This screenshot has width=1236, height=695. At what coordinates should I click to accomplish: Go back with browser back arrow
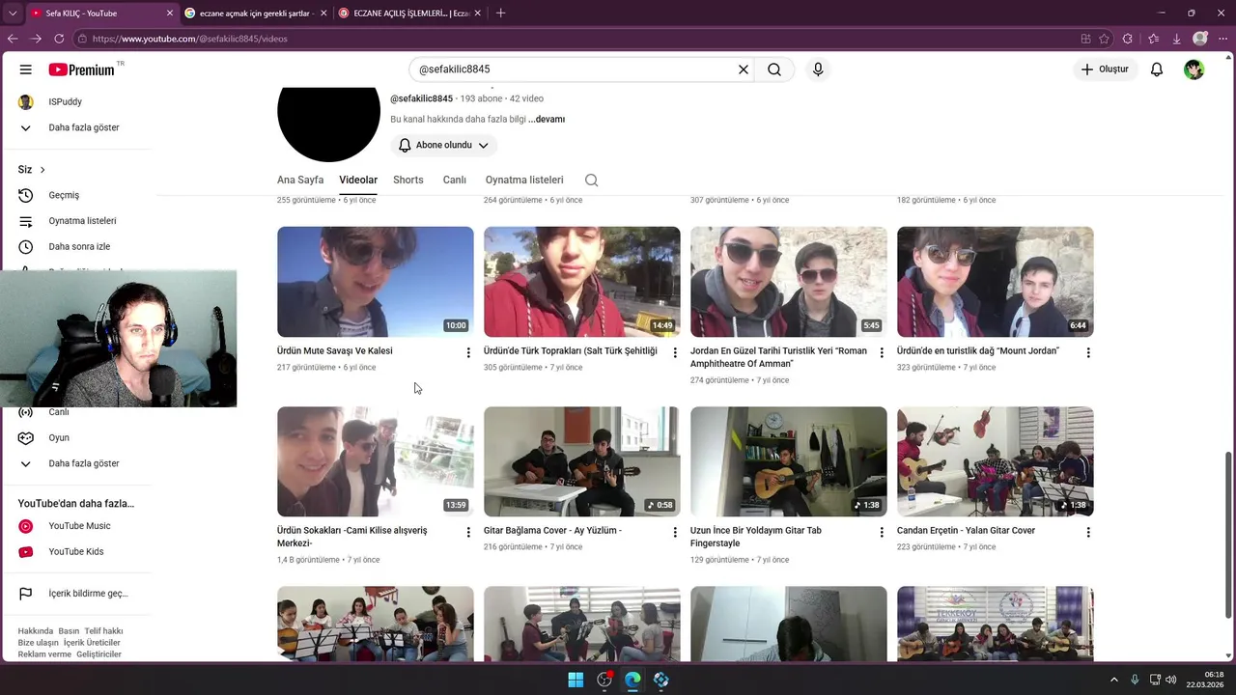tap(13, 39)
